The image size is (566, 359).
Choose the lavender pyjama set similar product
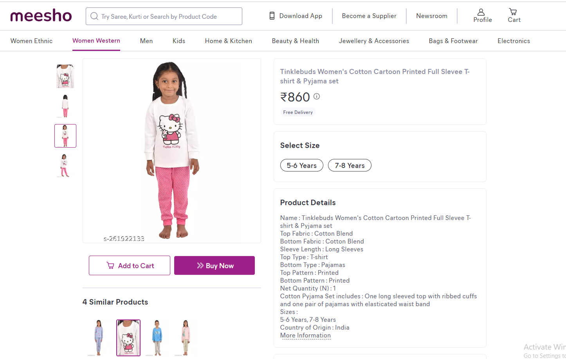99,337
